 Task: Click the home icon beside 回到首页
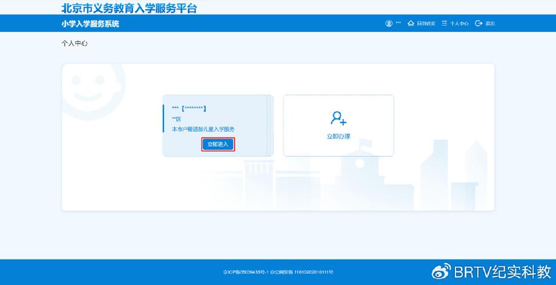(410, 23)
